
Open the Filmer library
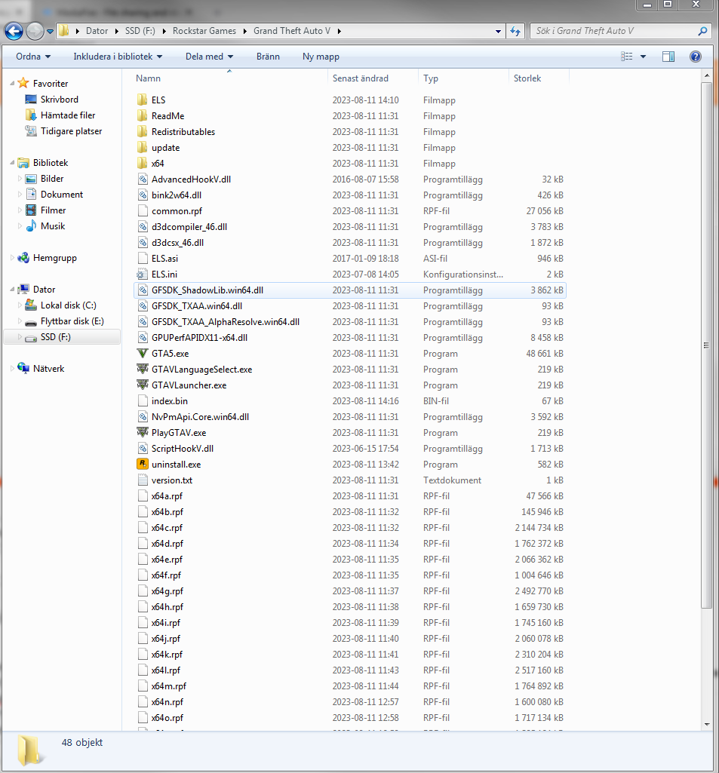54,210
